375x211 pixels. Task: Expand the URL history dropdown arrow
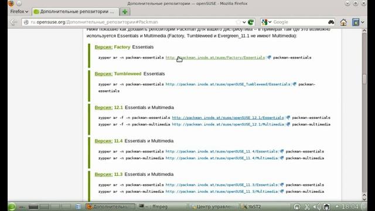[x=244, y=22]
